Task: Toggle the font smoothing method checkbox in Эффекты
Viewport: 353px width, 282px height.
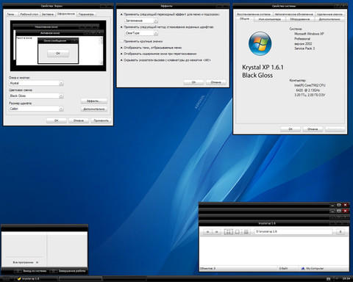Action: point(121,27)
